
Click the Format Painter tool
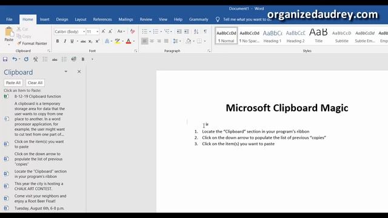point(32,43)
